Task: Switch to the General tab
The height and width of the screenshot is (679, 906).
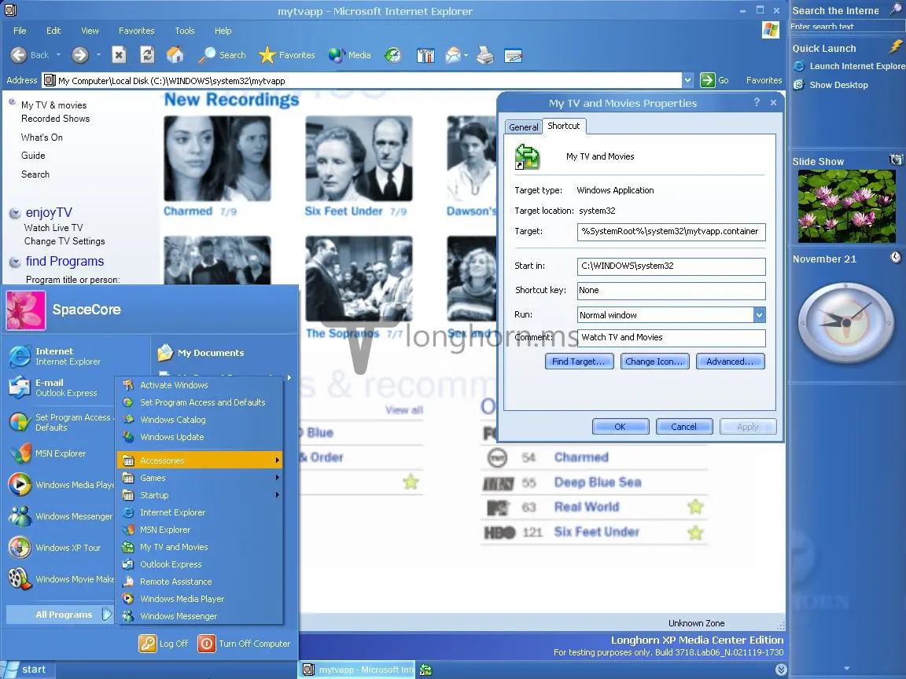Action: tap(524, 127)
